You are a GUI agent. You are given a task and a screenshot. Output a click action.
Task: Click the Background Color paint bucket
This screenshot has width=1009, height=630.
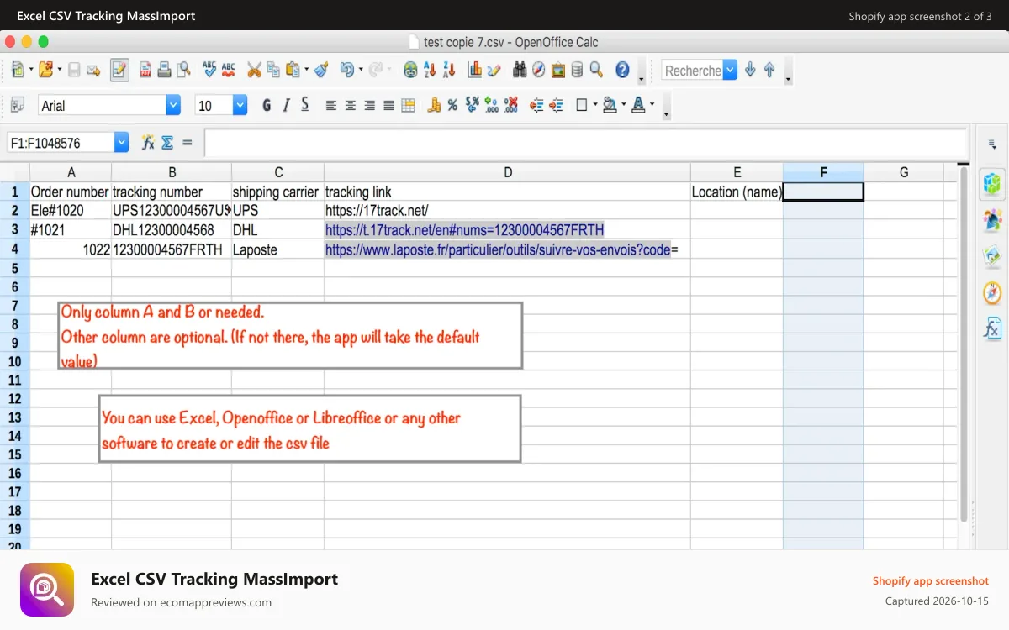click(610, 105)
